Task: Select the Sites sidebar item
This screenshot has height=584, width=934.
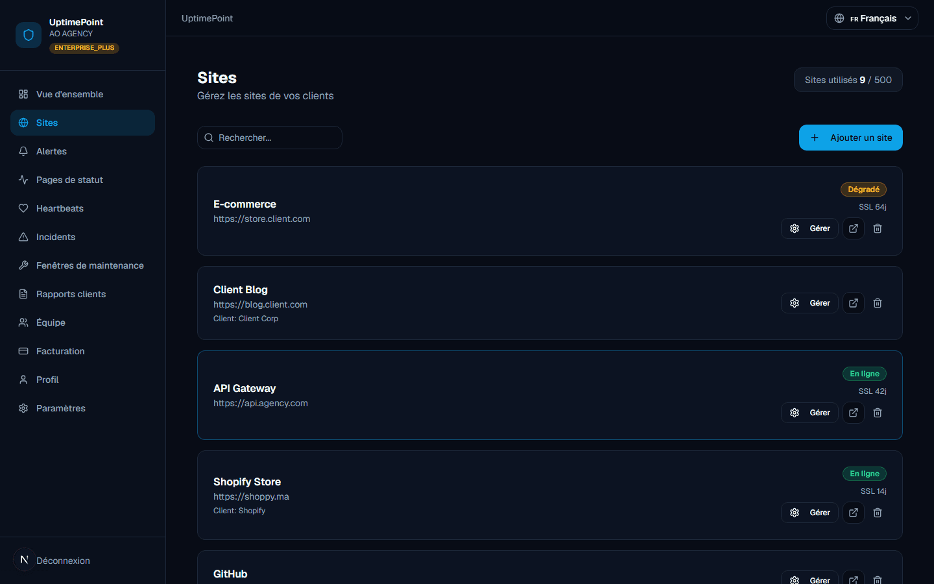Action: [x=82, y=123]
